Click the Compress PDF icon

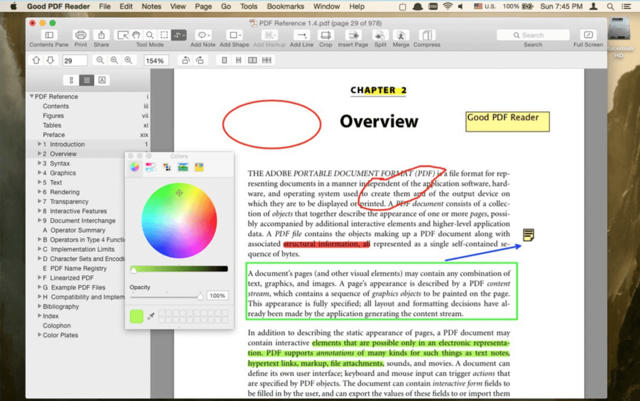pos(427,35)
